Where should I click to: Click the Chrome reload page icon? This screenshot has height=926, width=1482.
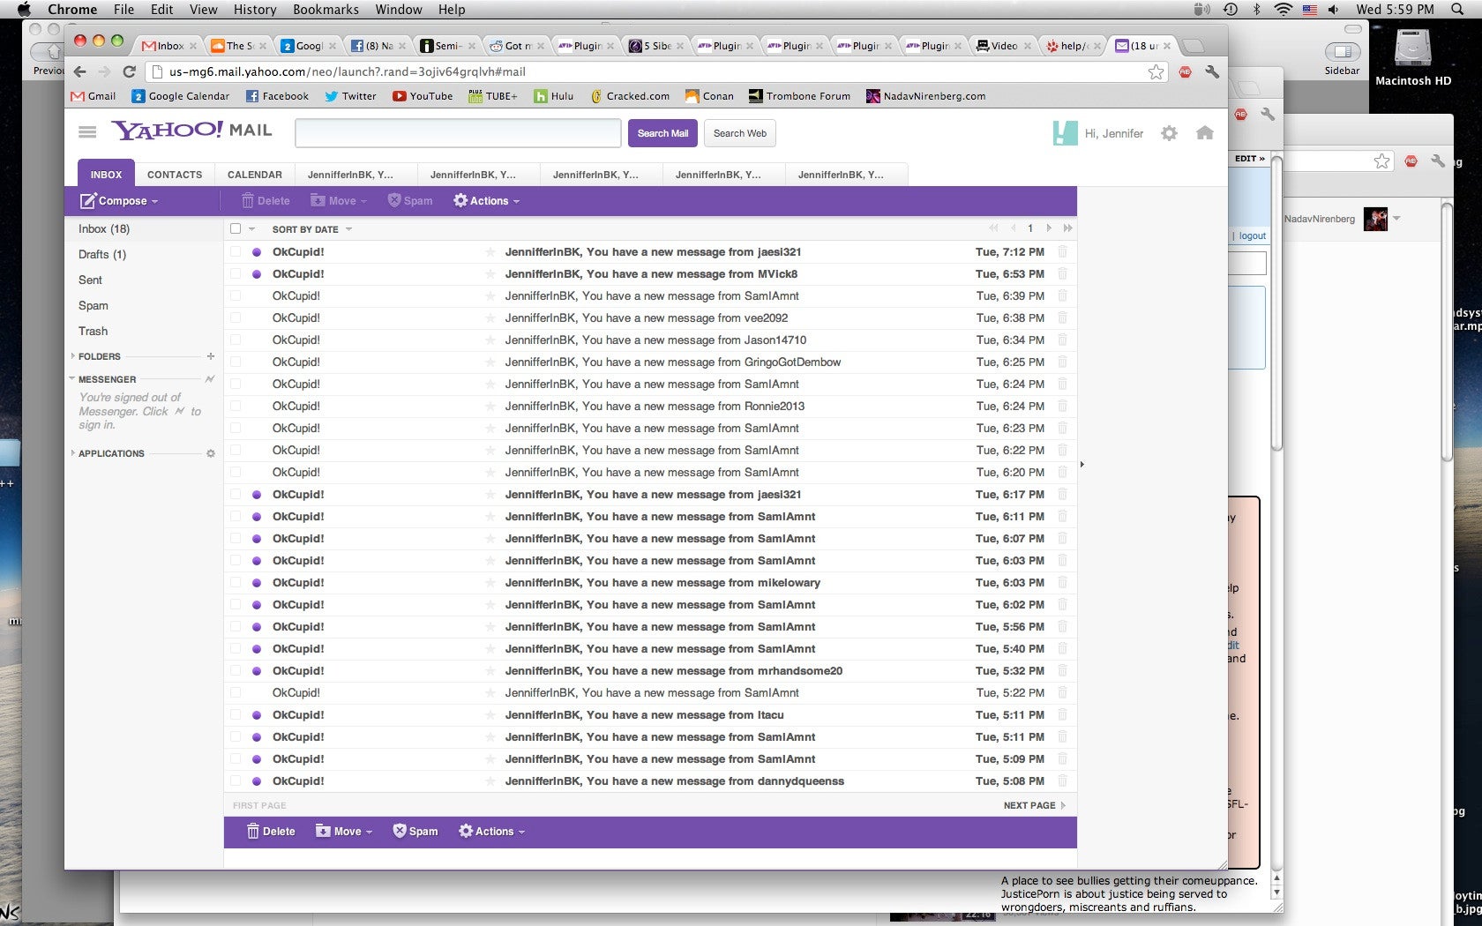[130, 72]
